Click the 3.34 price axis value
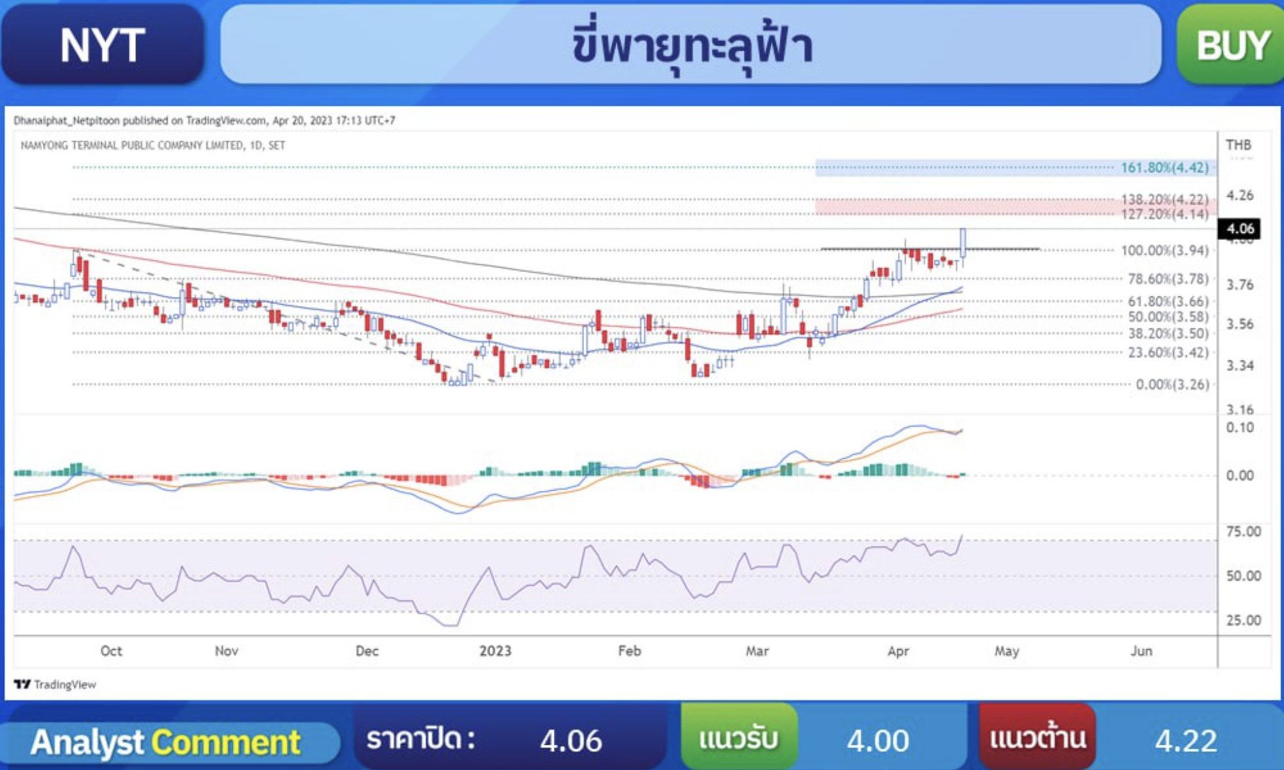The image size is (1284, 770). click(1239, 365)
